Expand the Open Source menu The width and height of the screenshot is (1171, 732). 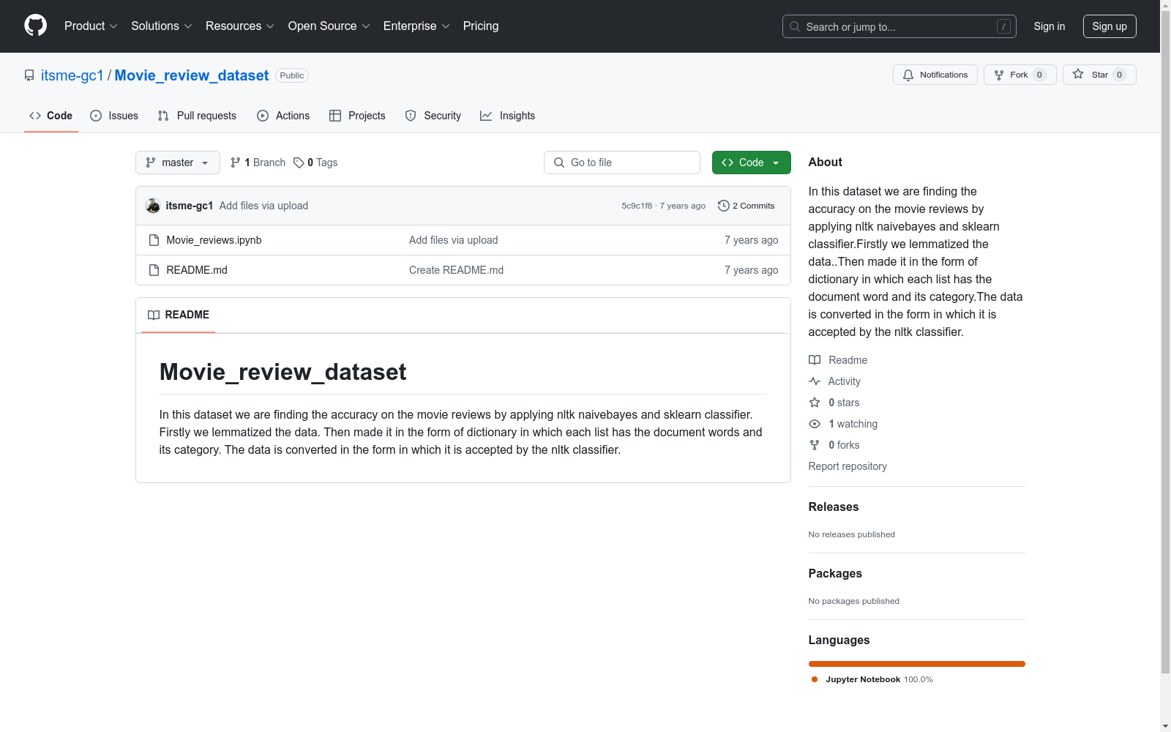(x=329, y=26)
